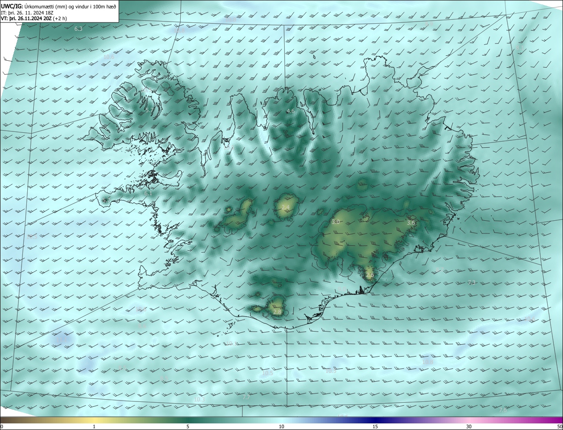Click the '7.3' value label
Viewport: 563px width, 430px height.
coord(472,283)
